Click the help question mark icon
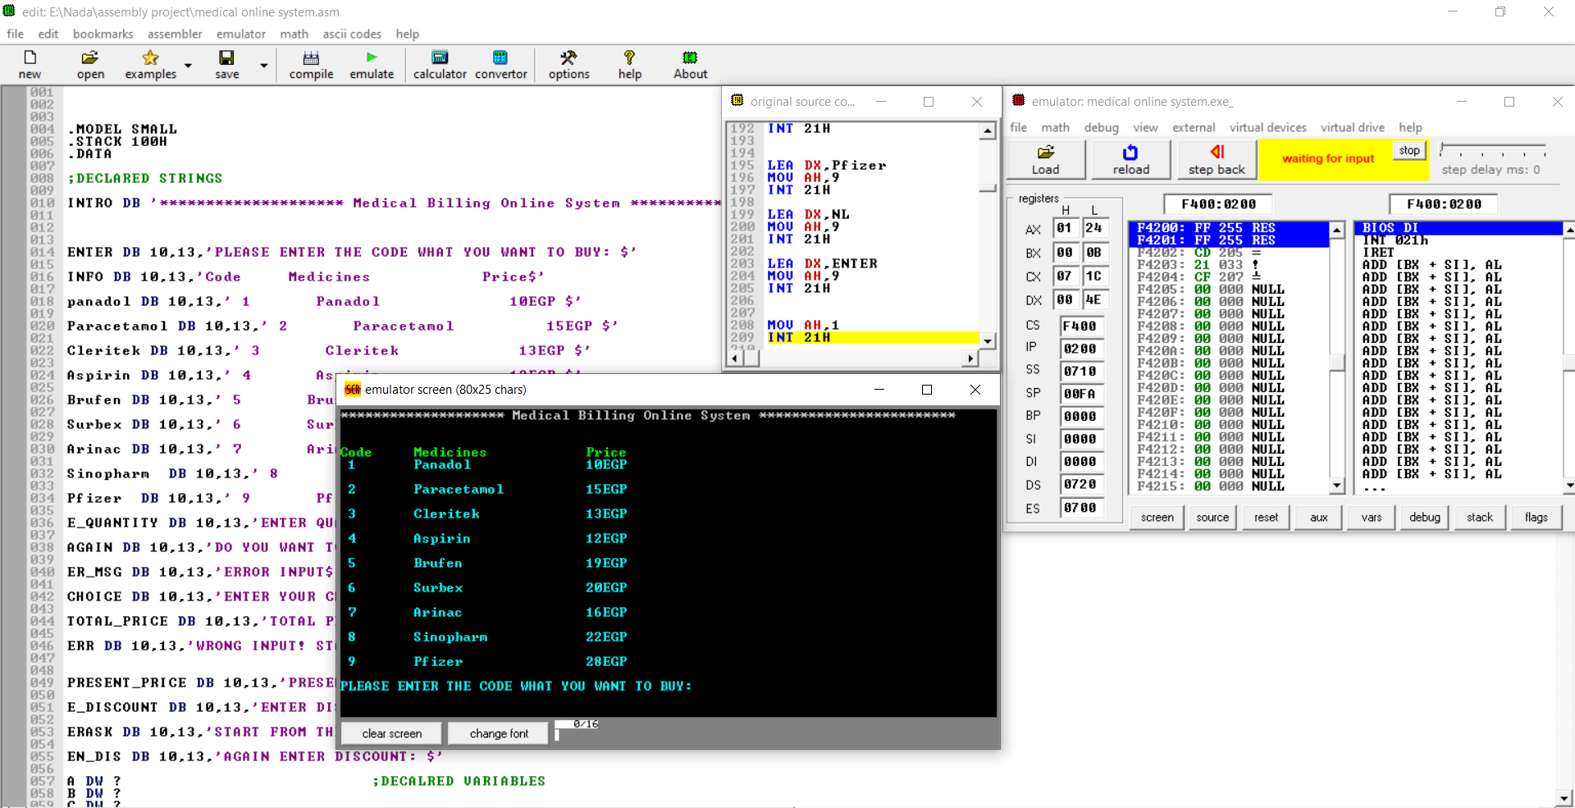The height and width of the screenshot is (808, 1575). [x=629, y=64]
